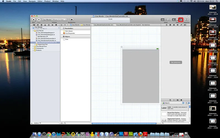Open the File menu
220x138 pixels.
click(x=15, y=1)
